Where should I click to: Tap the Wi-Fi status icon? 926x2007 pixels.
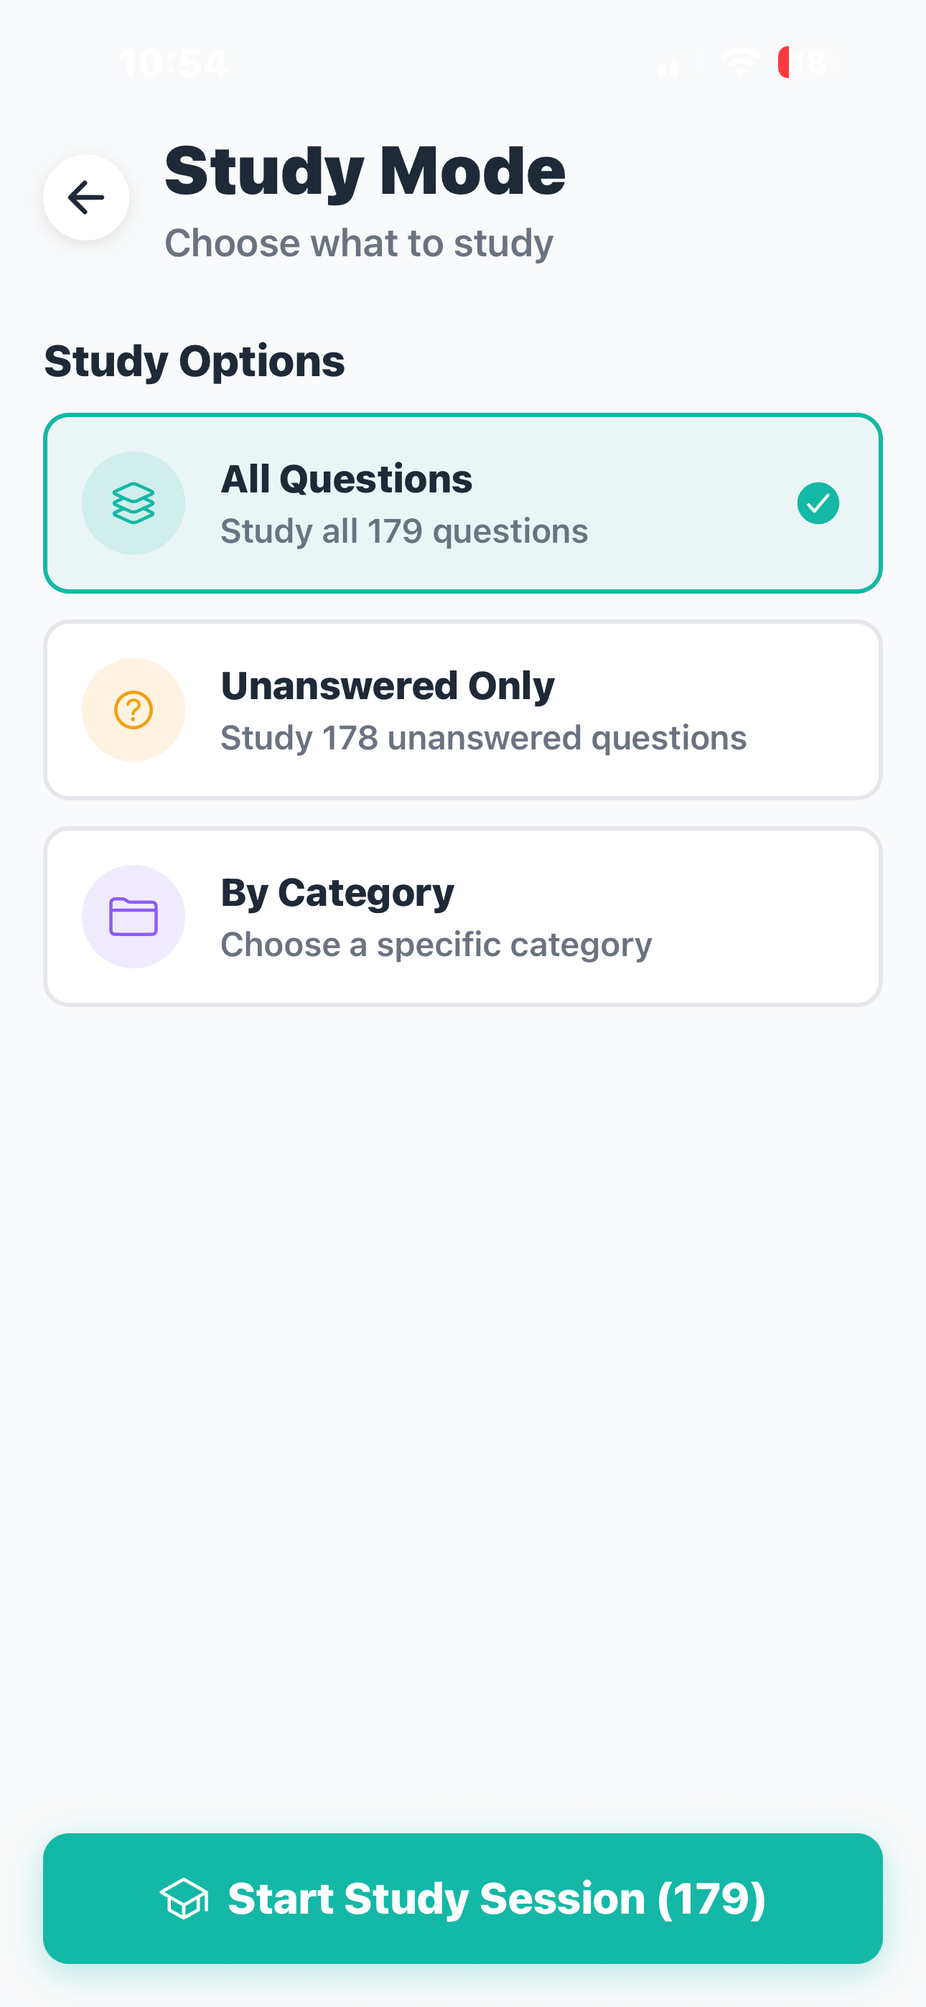click(739, 62)
